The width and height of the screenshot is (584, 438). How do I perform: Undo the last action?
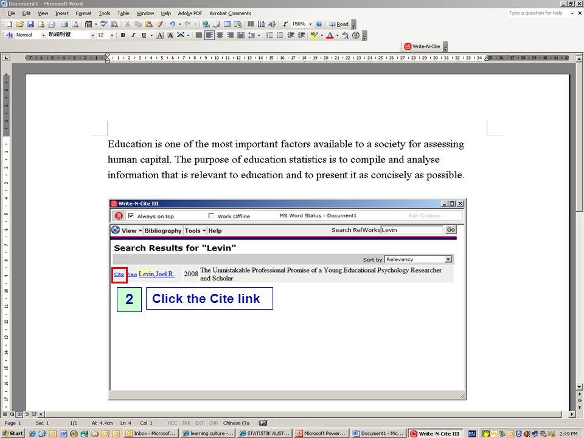[x=172, y=24]
